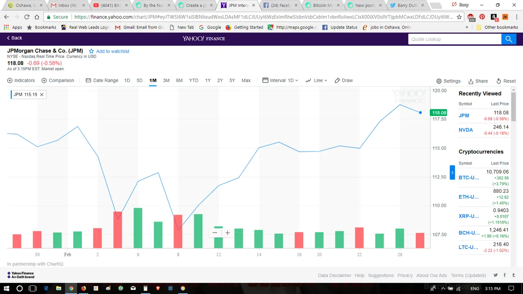The height and width of the screenshot is (294, 523).
Task: Open the Other bookmarks folder
Action: pos(497,27)
